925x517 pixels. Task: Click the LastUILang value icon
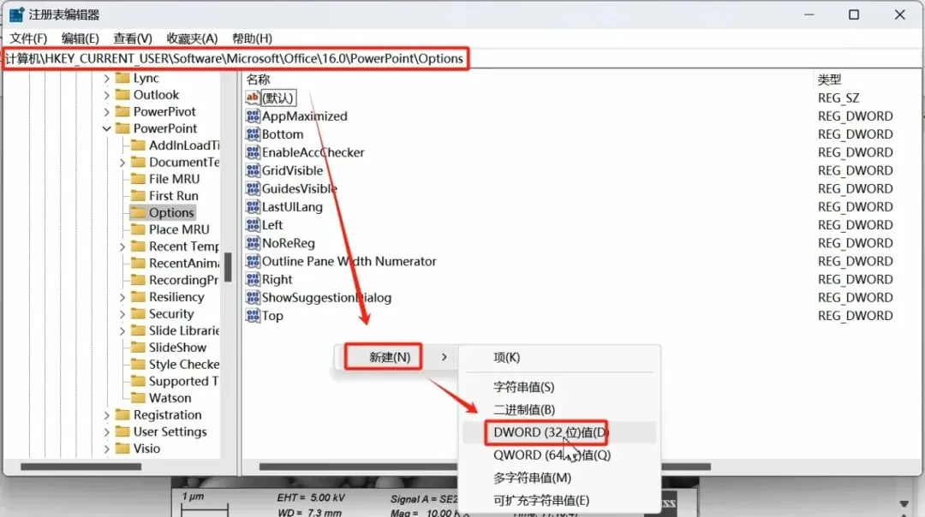click(253, 207)
